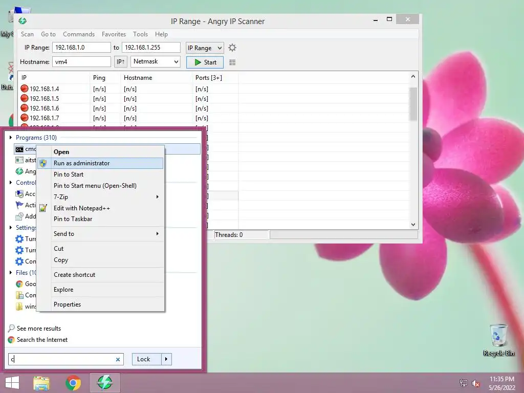
Task: Click the Chrome icon beside Search the Internet
Action: tap(11, 340)
